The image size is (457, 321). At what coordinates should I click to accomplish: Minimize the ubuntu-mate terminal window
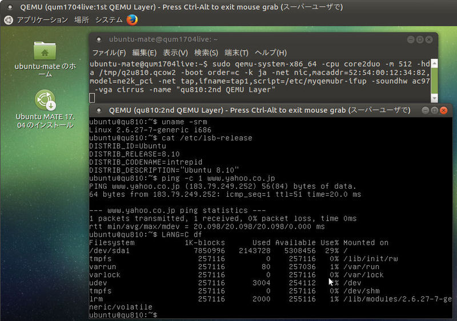coord(411,39)
